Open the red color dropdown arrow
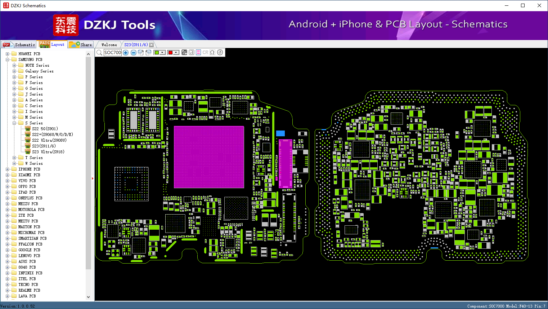Image resolution: width=548 pixels, height=309 pixels. point(176,53)
